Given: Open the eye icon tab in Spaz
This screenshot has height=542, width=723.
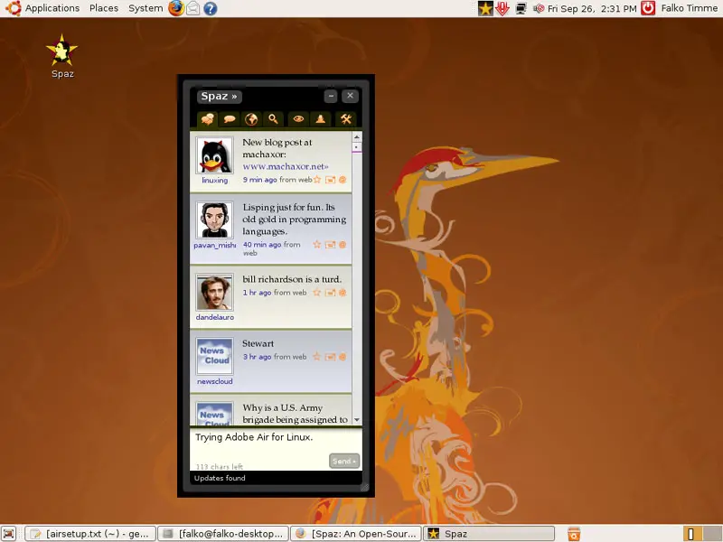Looking at the screenshot, I should pyautogui.click(x=298, y=119).
